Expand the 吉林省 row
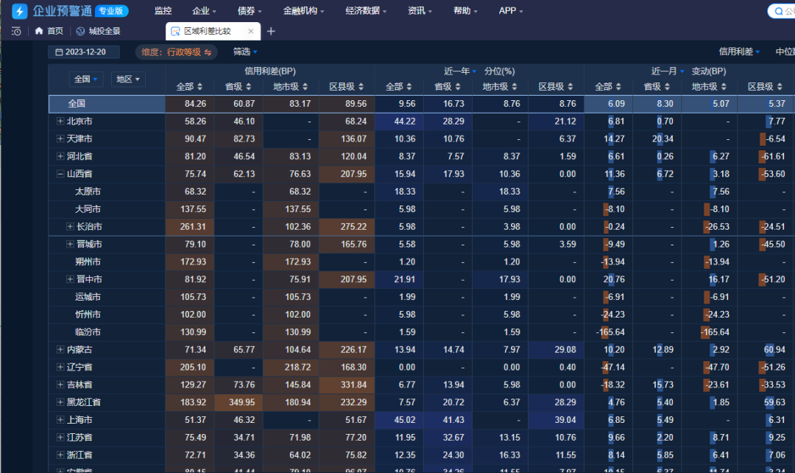The height and width of the screenshot is (473, 795). tap(60, 385)
